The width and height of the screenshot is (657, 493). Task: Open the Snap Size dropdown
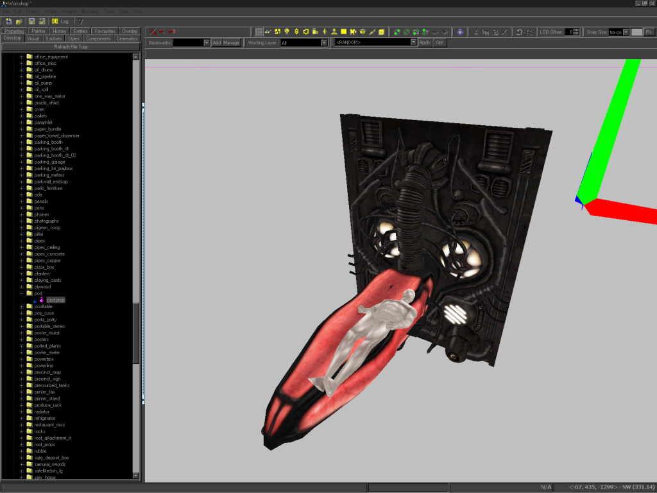626,32
